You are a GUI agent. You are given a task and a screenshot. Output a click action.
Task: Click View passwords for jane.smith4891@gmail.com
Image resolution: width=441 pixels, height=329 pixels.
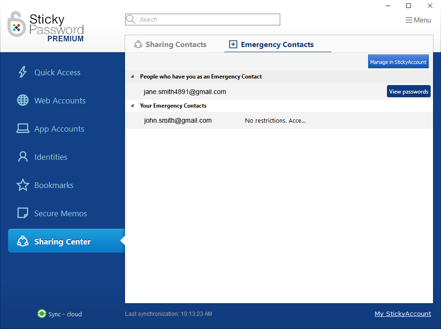coord(408,92)
